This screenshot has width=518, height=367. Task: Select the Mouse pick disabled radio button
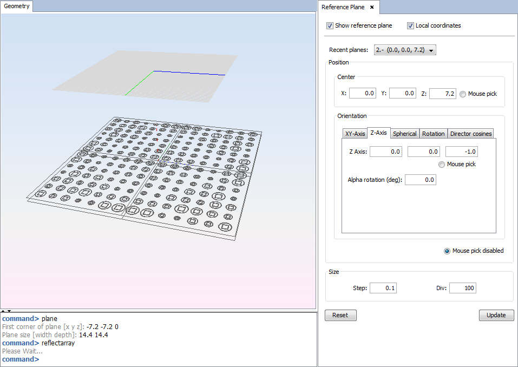447,251
